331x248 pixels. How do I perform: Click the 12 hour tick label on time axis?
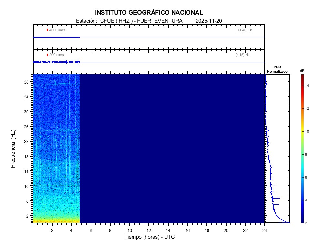click(149, 230)
